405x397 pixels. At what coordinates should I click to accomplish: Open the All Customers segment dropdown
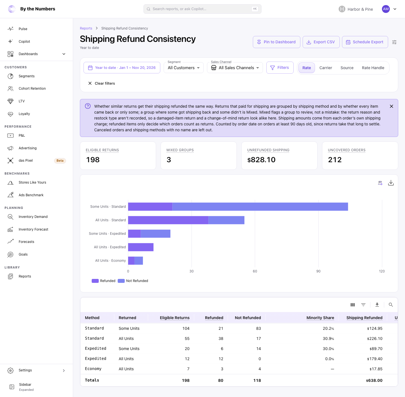[184, 68]
